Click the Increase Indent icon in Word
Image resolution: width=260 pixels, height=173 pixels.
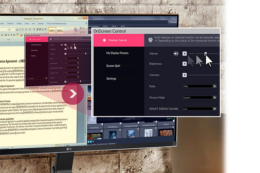pyautogui.click(x=40, y=30)
